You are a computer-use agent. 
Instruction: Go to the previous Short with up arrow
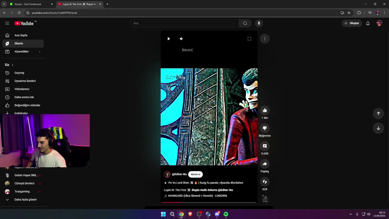click(378, 113)
